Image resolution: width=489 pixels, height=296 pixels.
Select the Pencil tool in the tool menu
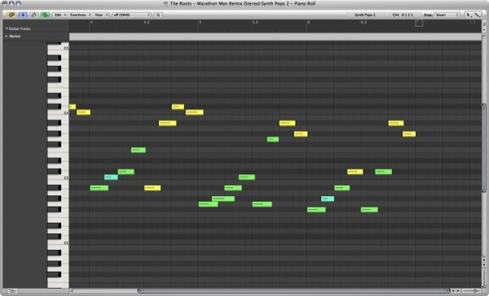coord(477,15)
